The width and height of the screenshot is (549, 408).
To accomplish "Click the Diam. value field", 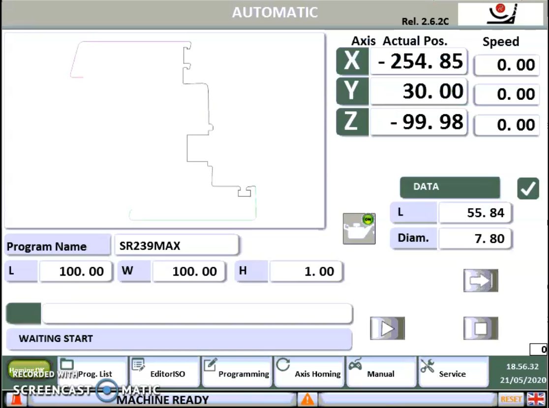I will (475, 239).
